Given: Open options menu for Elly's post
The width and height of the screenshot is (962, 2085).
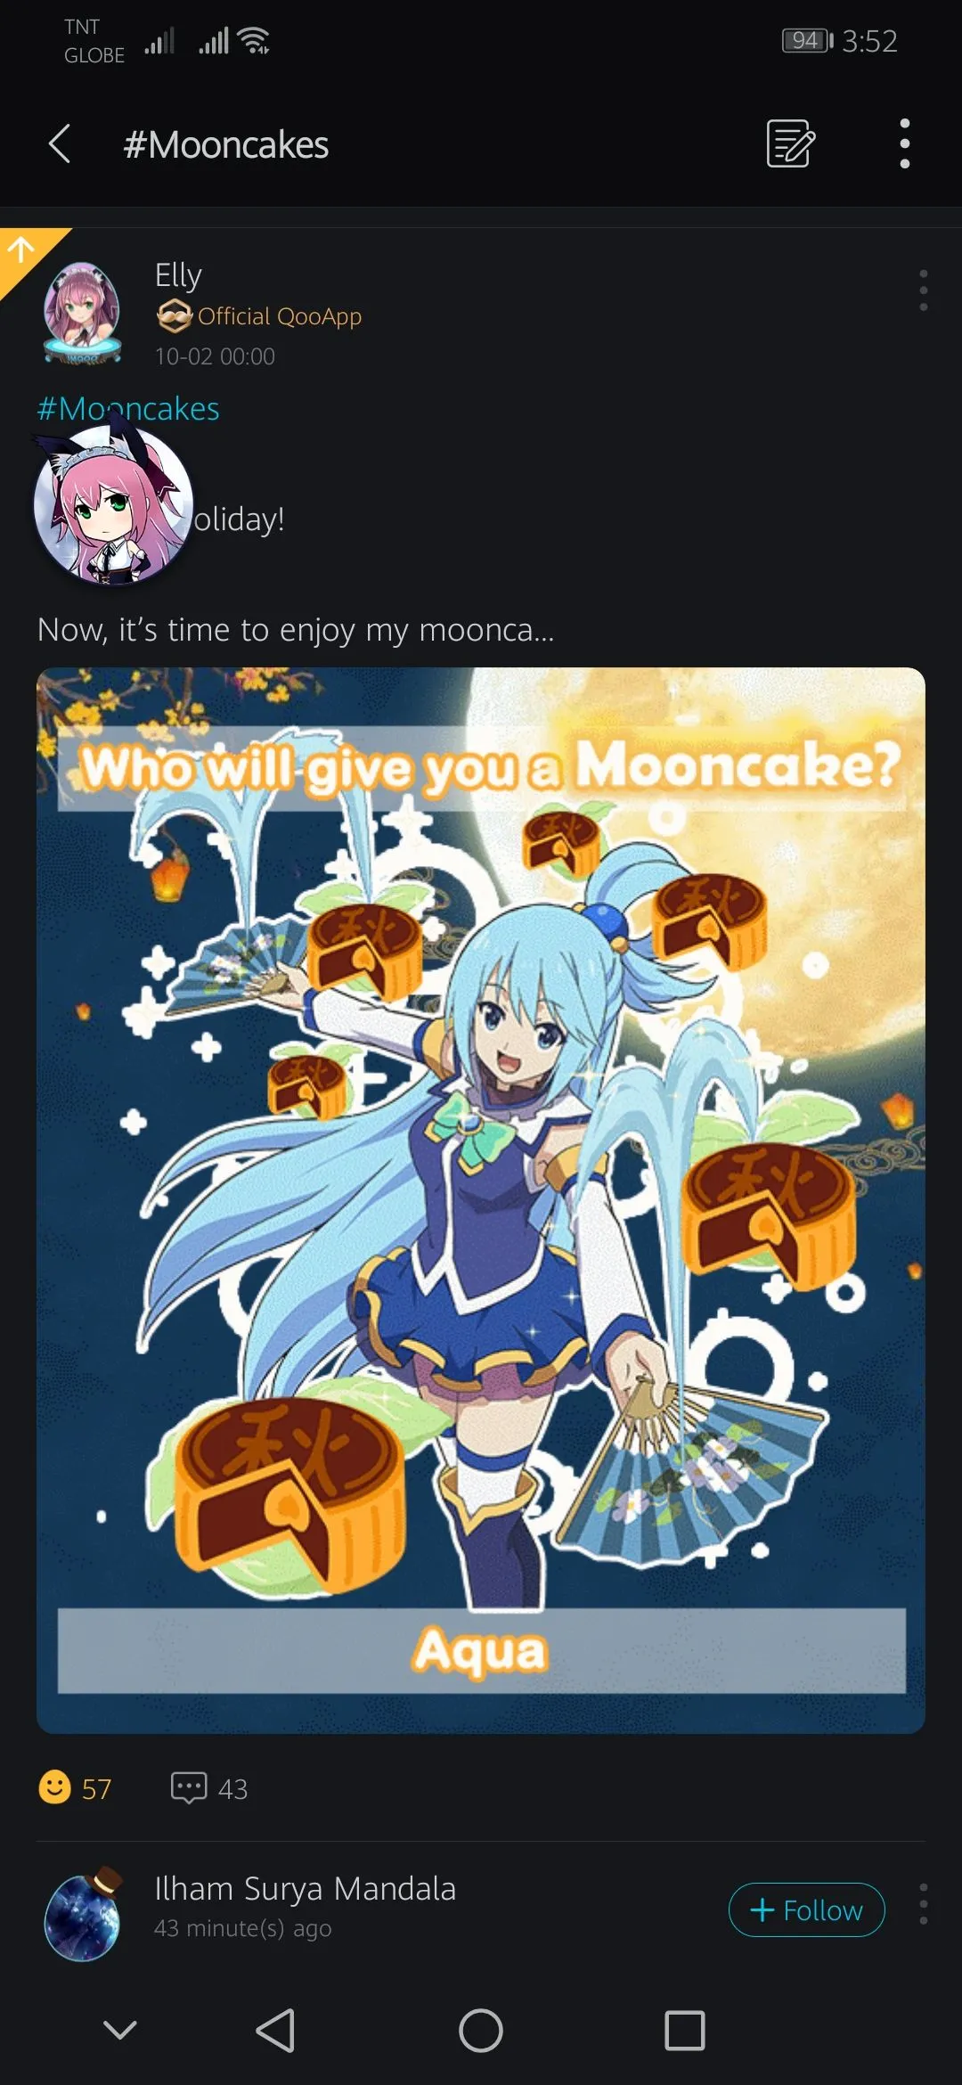Looking at the screenshot, I should [x=924, y=290].
